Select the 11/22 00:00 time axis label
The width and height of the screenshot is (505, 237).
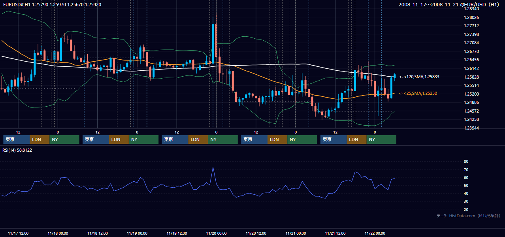(x=375, y=233)
